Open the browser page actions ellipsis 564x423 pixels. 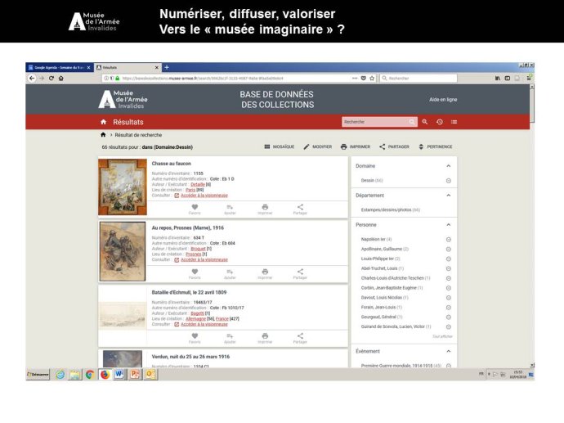pos(355,78)
